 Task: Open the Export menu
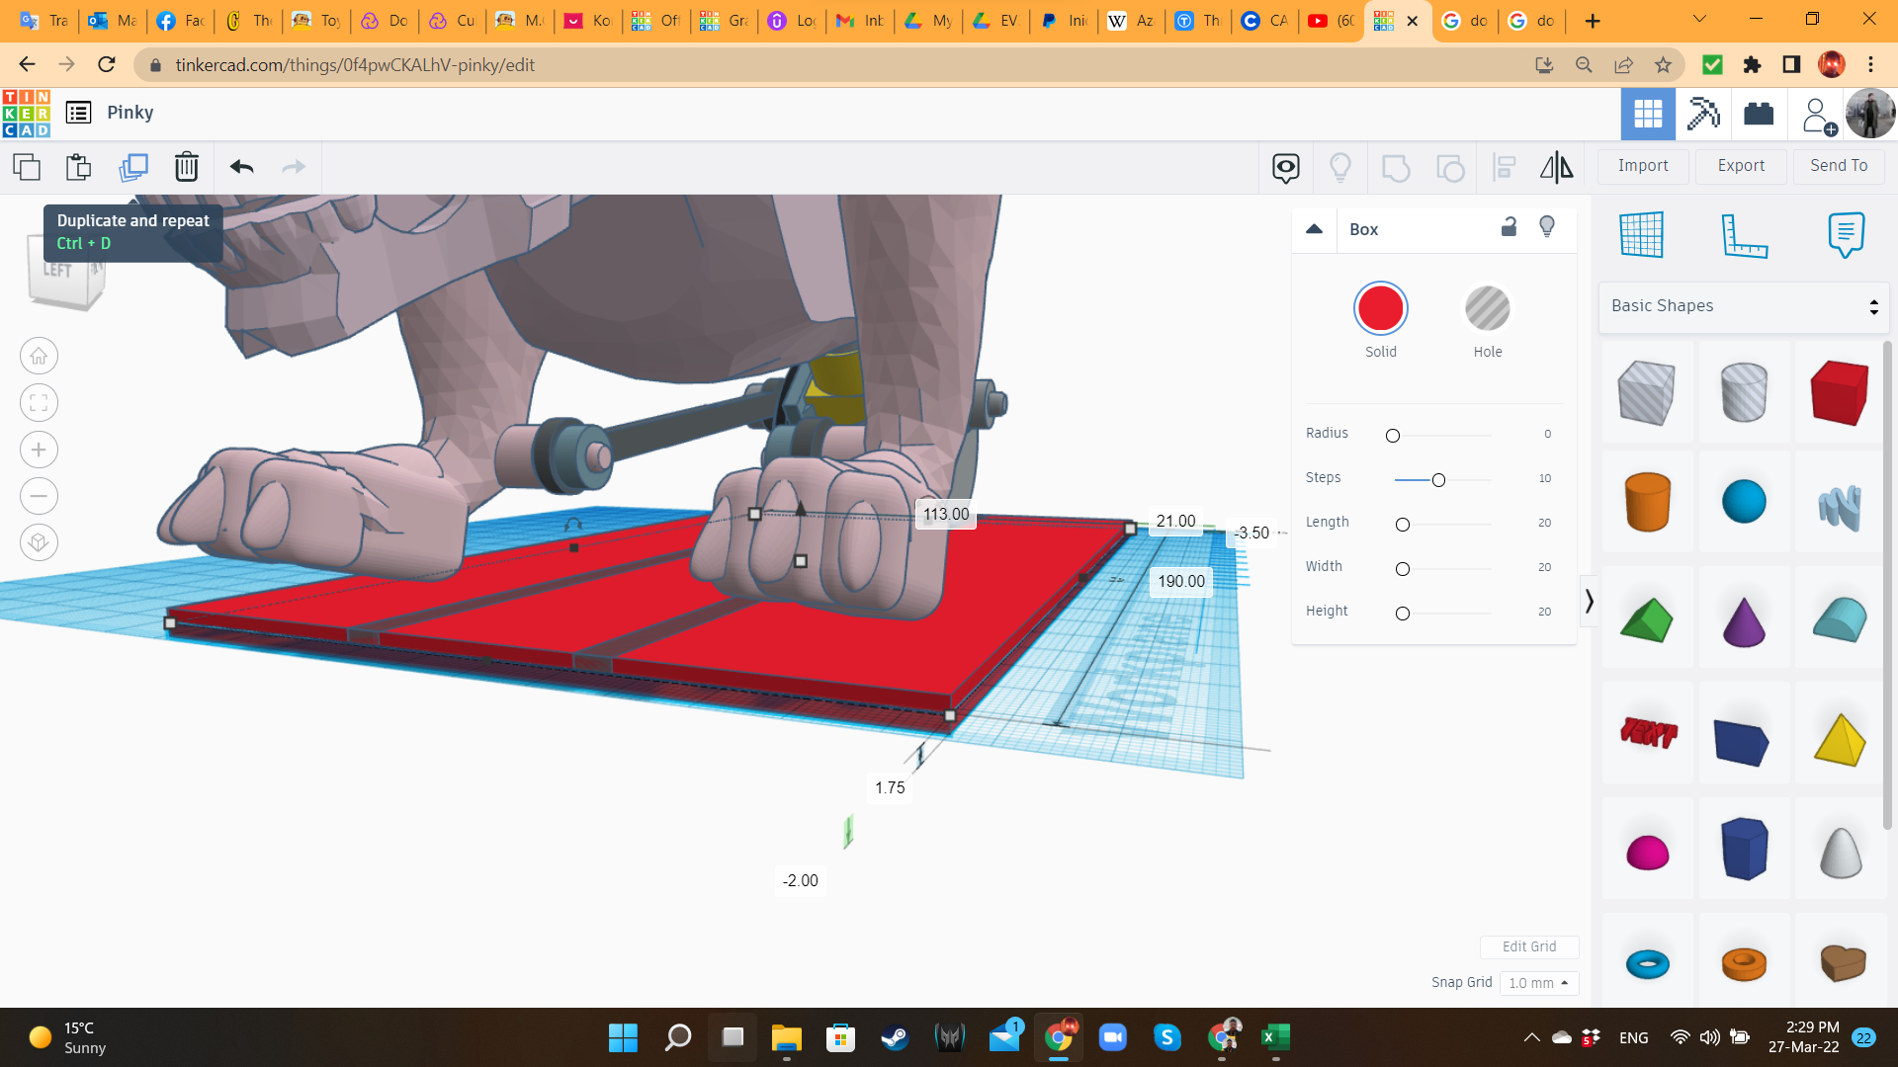[1740, 166]
